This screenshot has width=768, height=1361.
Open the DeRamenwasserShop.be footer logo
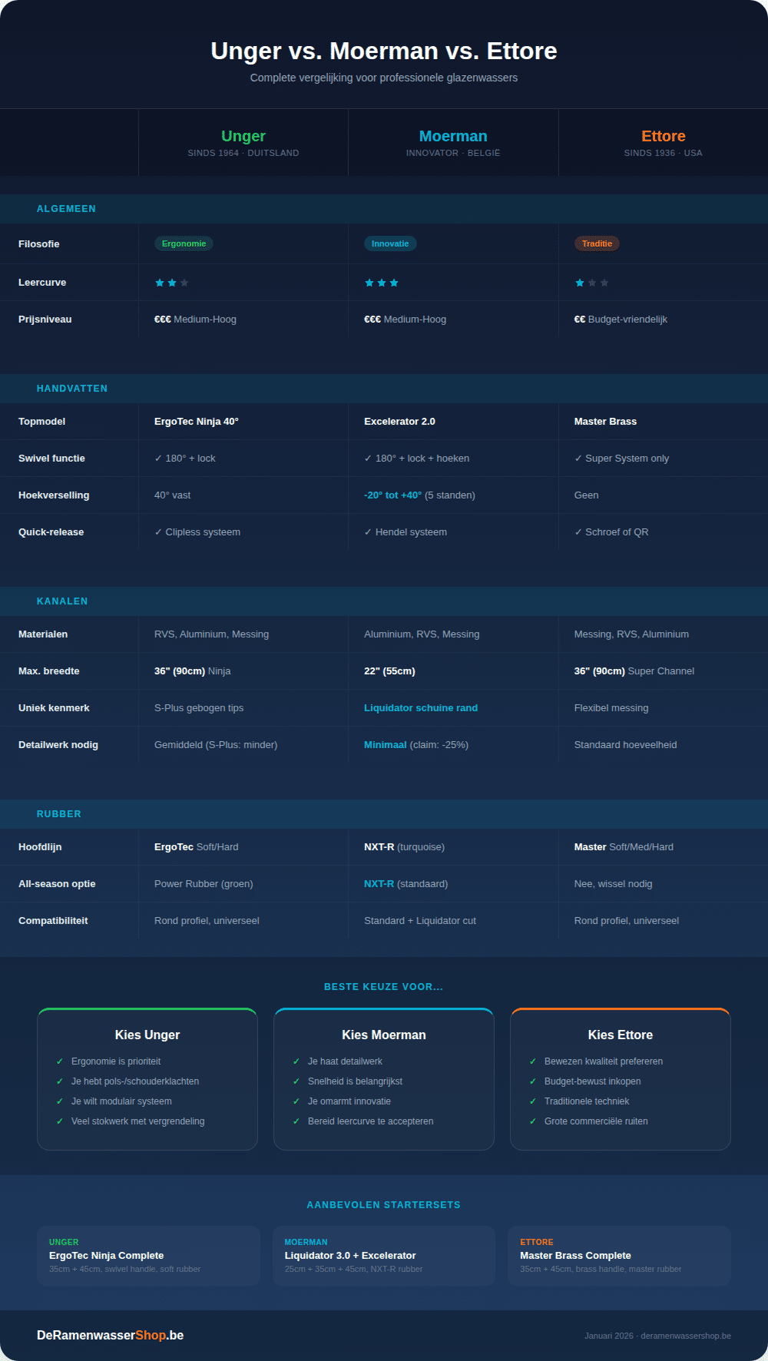click(x=110, y=1335)
